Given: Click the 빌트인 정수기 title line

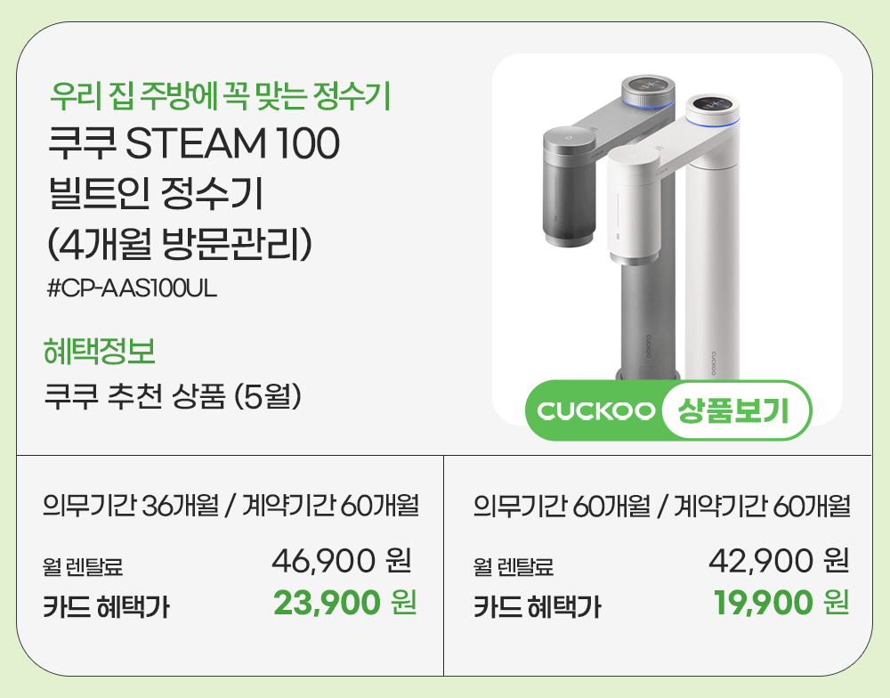Looking at the screenshot, I should click(x=154, y=195).
